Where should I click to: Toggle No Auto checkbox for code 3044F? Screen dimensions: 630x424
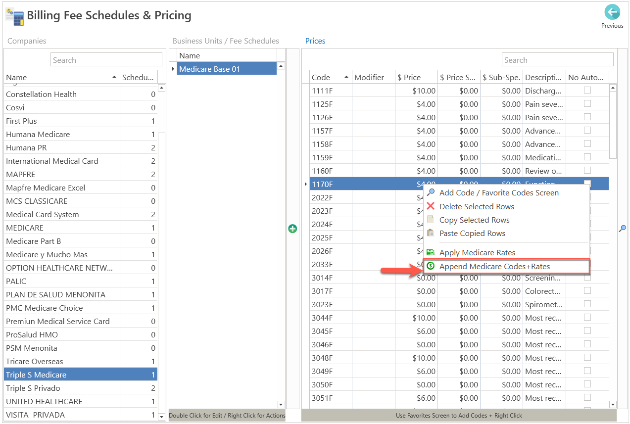pyautogui.click(x=587, y=318)
